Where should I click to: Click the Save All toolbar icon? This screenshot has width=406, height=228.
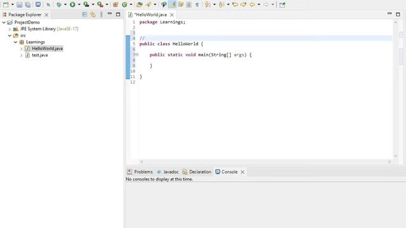(28, 4)
